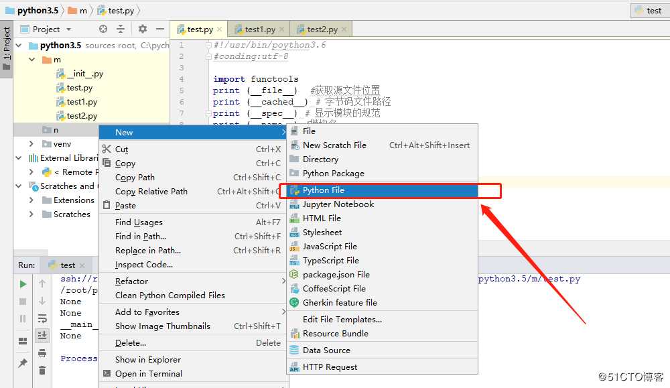Choose HTTP Request from New submenu
670x388 pixels.
(x=382, y=367)
